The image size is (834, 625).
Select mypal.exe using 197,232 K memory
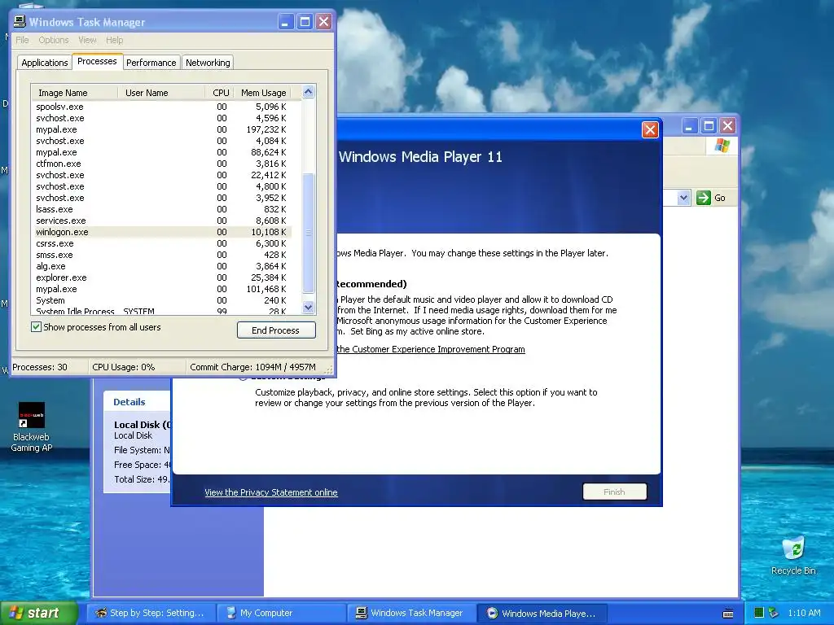pyautogui.click(x=161, y=129)
